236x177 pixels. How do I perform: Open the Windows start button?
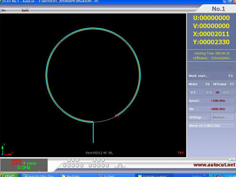coord(9,175)
